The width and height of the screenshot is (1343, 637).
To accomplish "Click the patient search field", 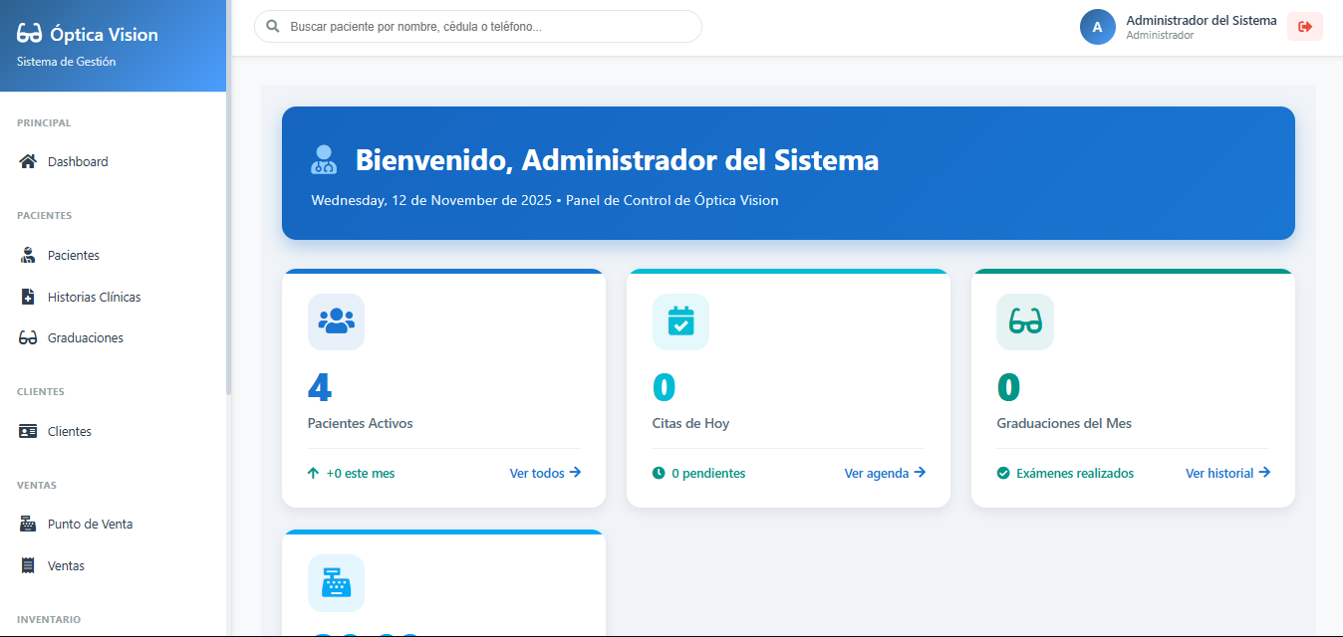I will point(476,26).
